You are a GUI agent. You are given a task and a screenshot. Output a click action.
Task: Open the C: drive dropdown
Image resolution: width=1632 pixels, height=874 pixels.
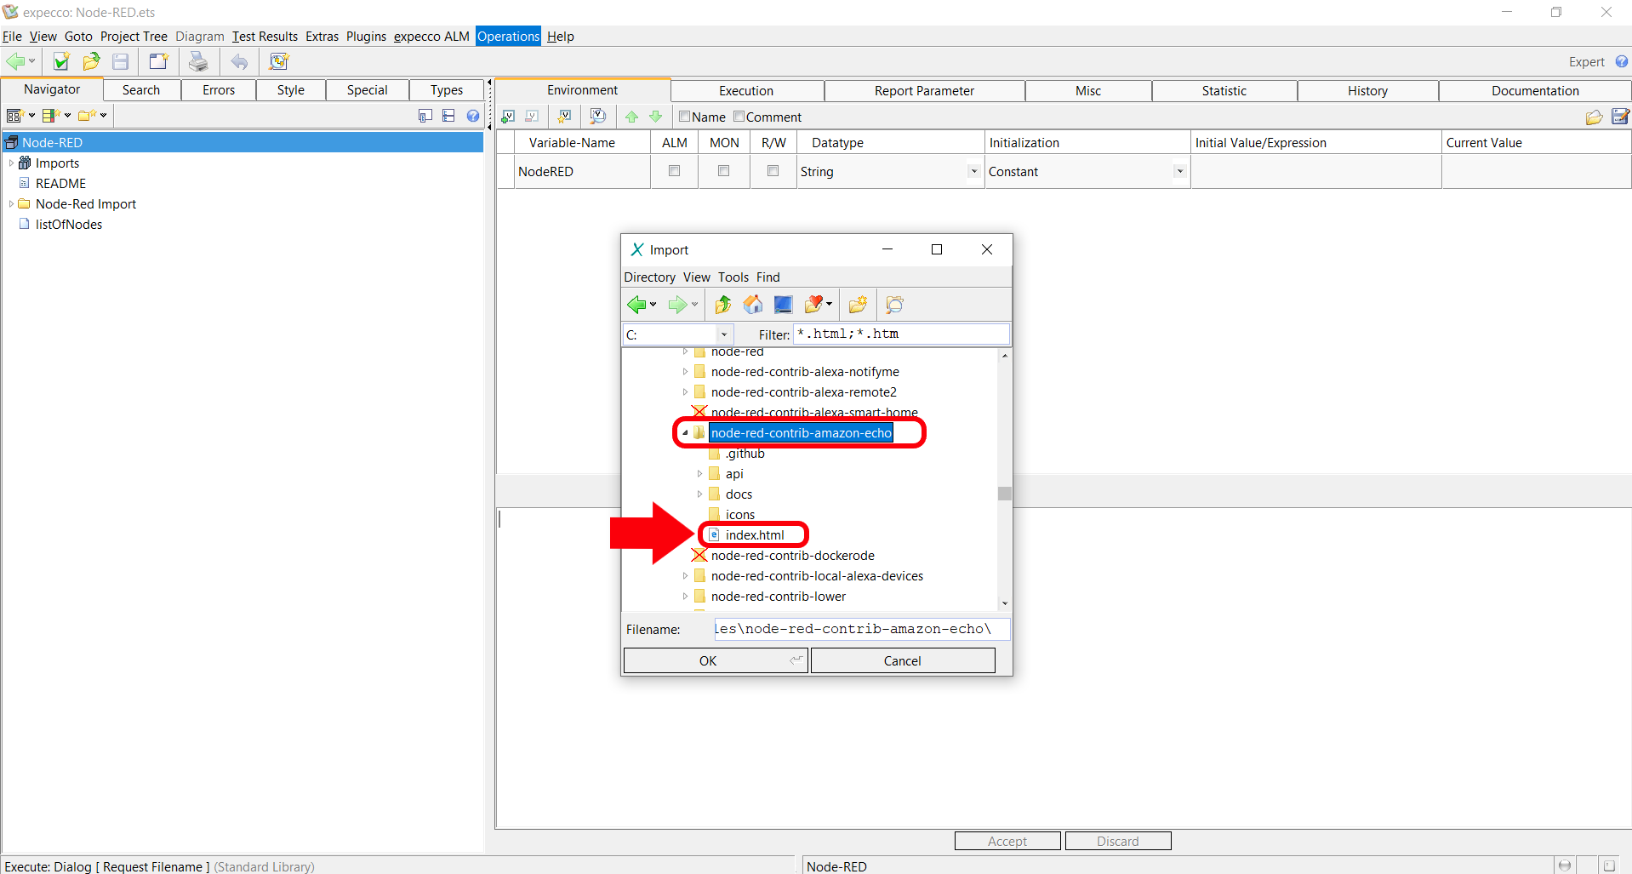723,334
